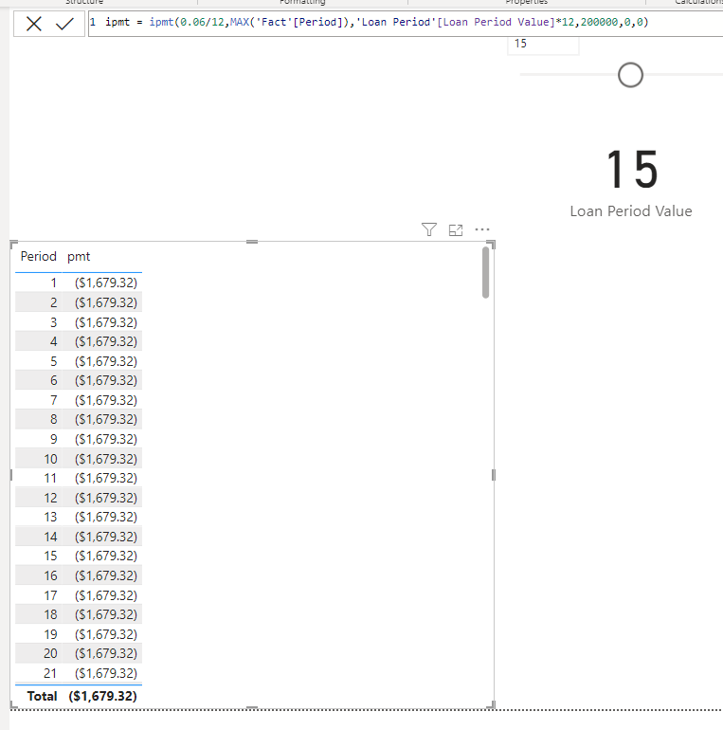Sort by the pmt column header
Image resolution: width=723 pixels, height=730 pixels.
[79, 257]
